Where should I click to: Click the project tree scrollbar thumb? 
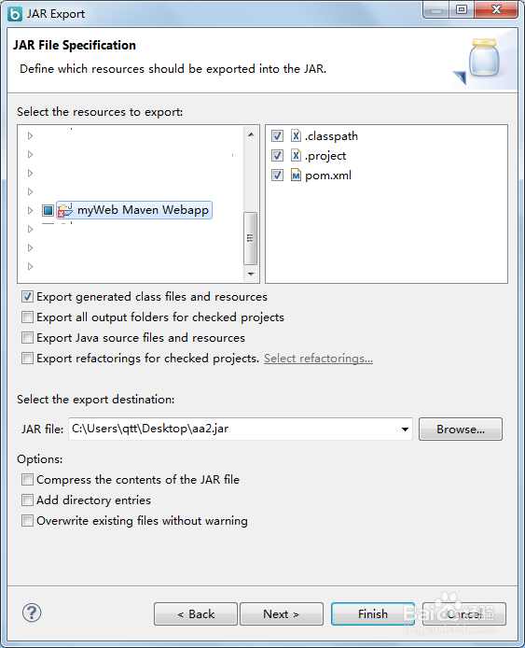coord(250,238)
